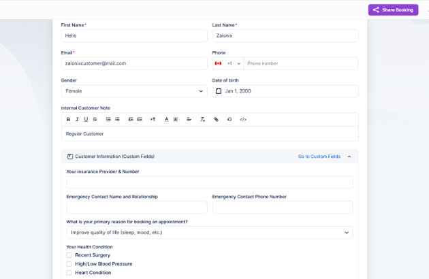This screenshot has height=279, width=429.
Task: Click the Your Health Condition label
Action: [89, 247]
